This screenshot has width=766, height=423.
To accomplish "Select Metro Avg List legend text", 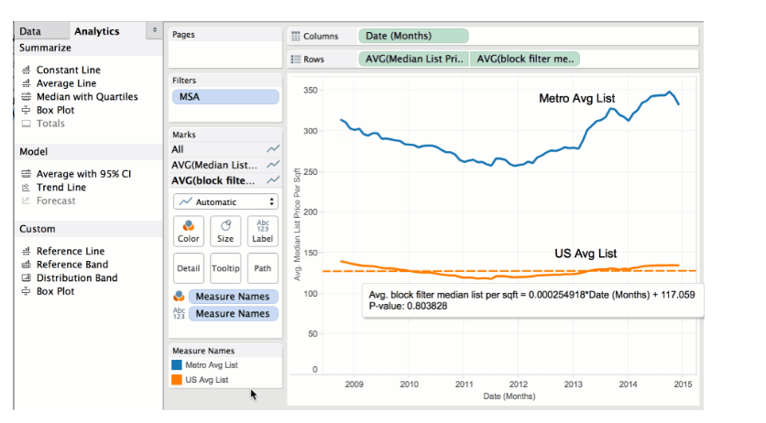I will click(x=212, y=365).
